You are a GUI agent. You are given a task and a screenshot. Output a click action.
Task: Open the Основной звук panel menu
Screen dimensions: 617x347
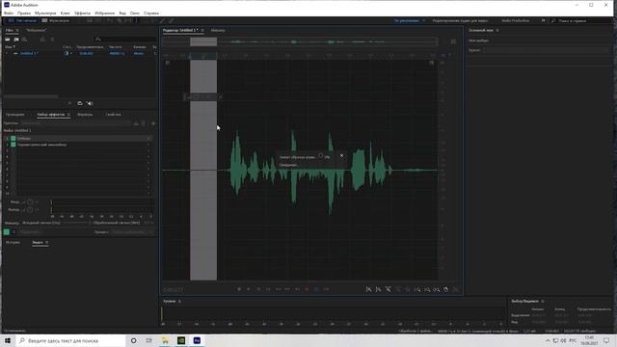coord(497,30)
